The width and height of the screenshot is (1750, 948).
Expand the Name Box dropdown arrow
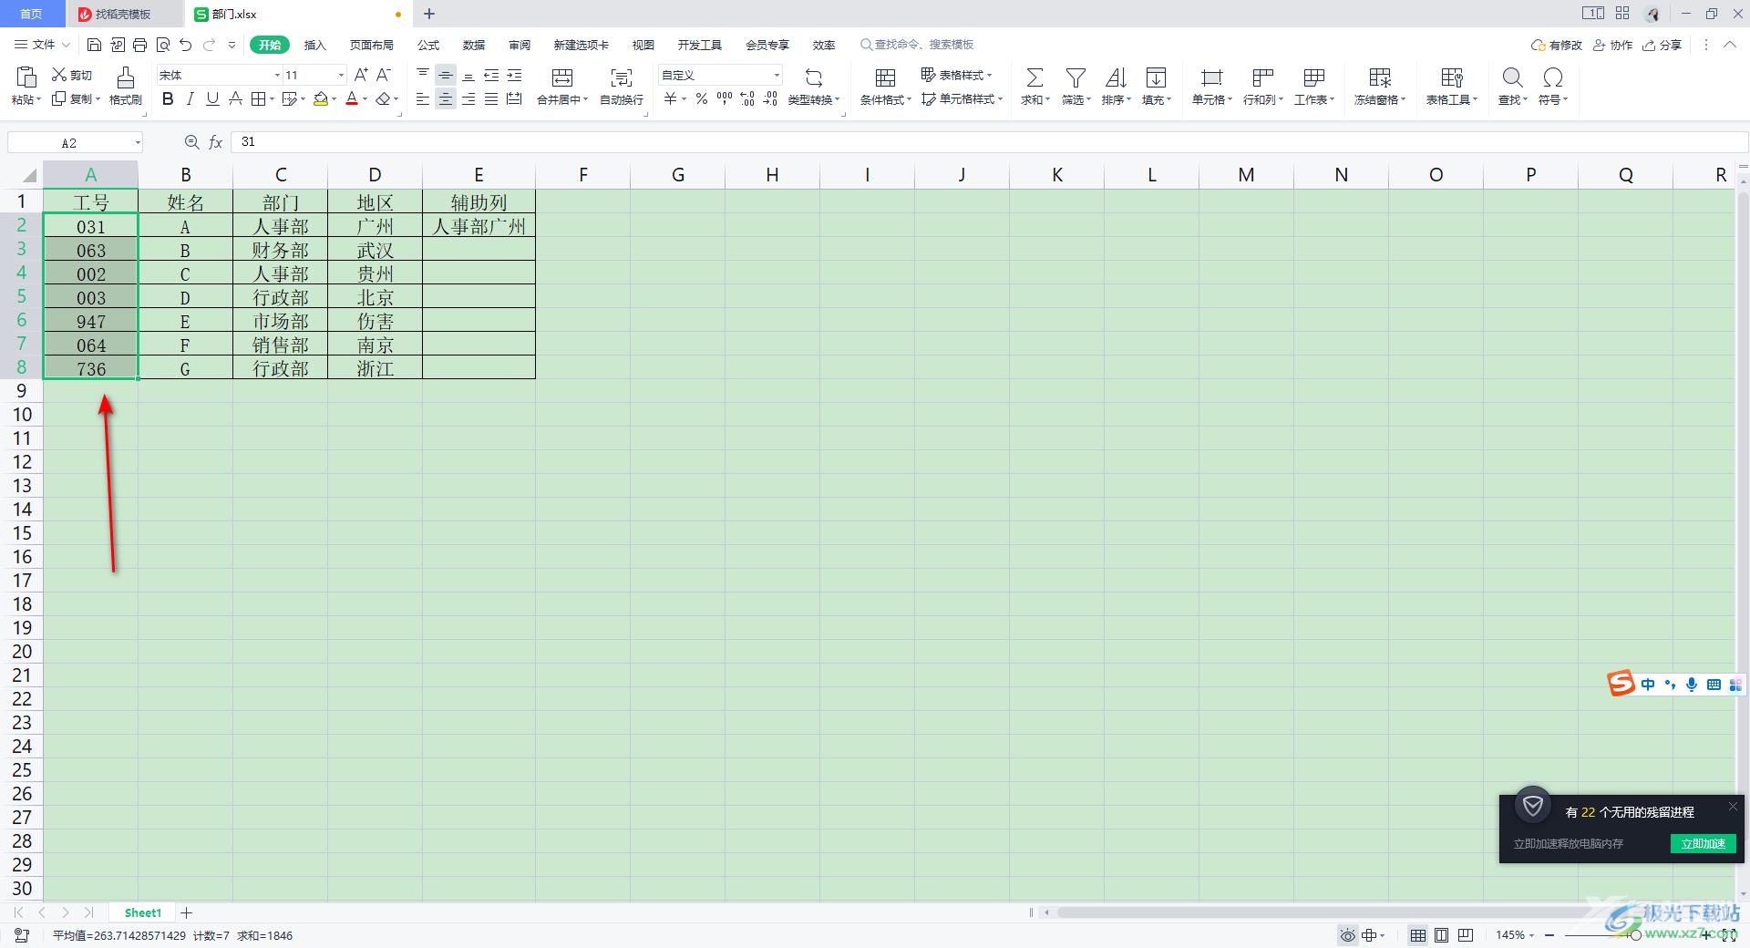tap(138, 142)
